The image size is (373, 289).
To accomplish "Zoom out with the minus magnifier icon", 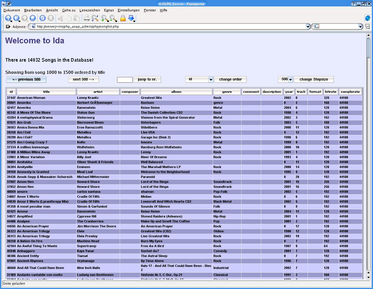I will (113, 18).
